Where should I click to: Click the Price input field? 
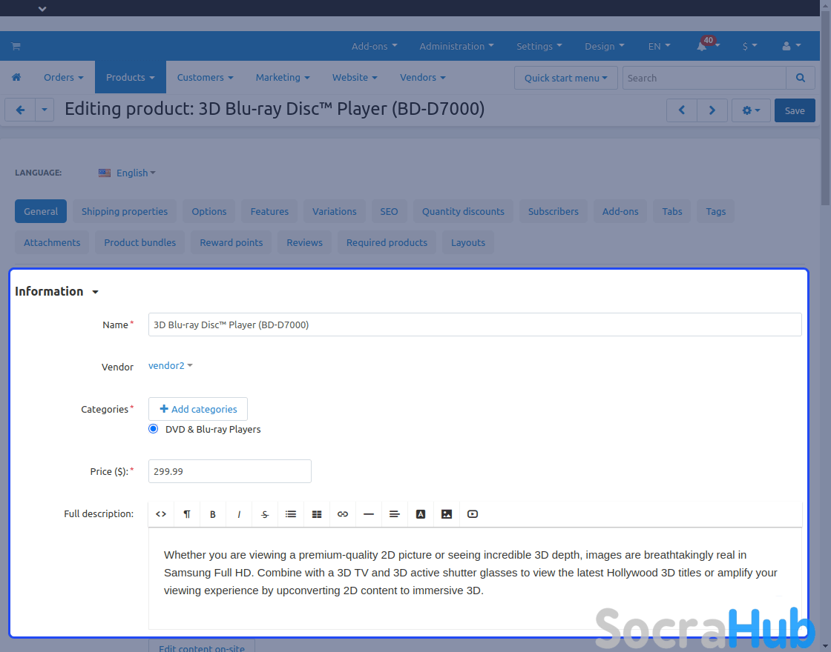[230, 471]
